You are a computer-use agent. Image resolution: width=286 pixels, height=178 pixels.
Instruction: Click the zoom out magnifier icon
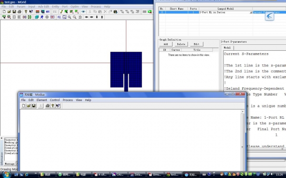pyautogui.click(x=75, y=17)
